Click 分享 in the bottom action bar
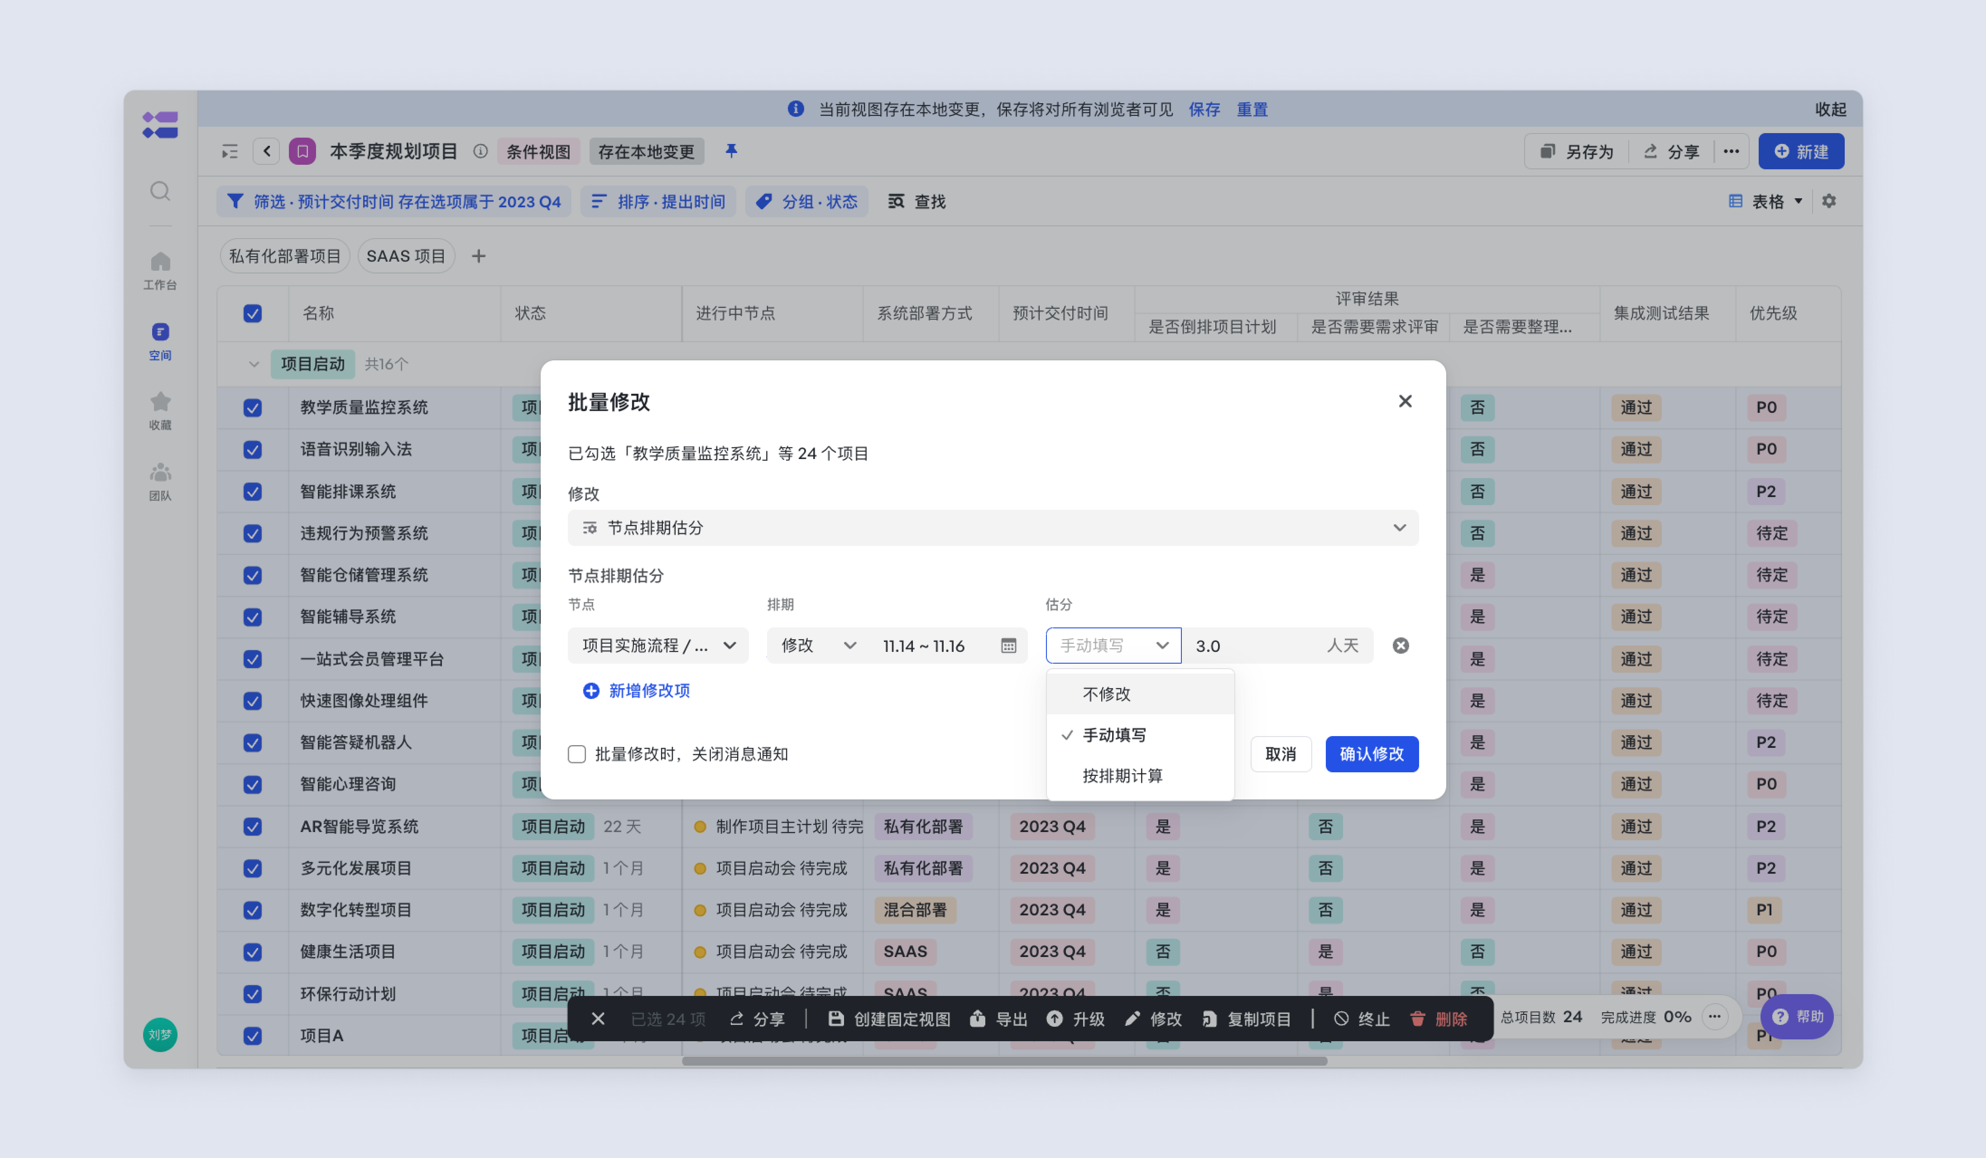This screenshot has height=1158, width=1986. tap(757, 1019)
